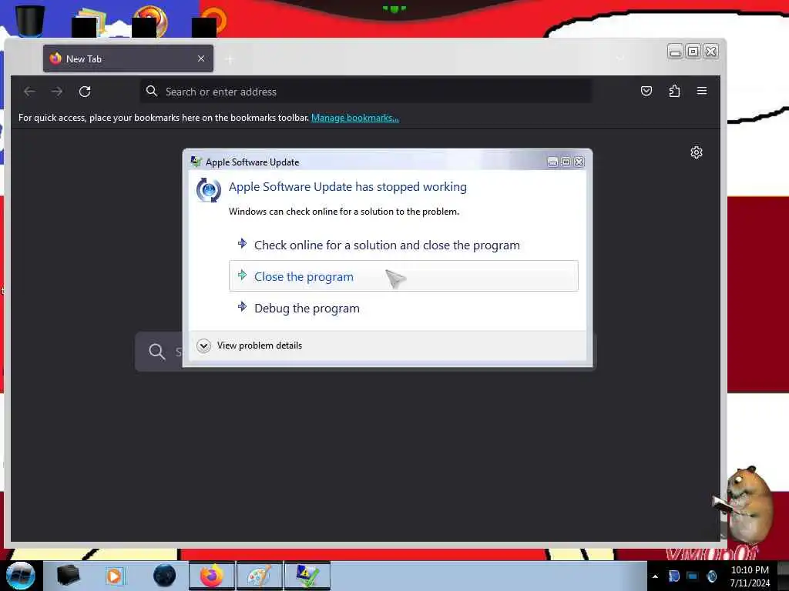Open the black box taskbar icon
Viewport: 789px width, 591px height.
pyautogui.click(x=68, y=576)
